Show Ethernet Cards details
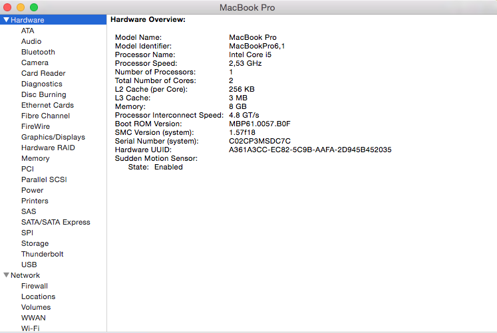 tap(47, 105)
